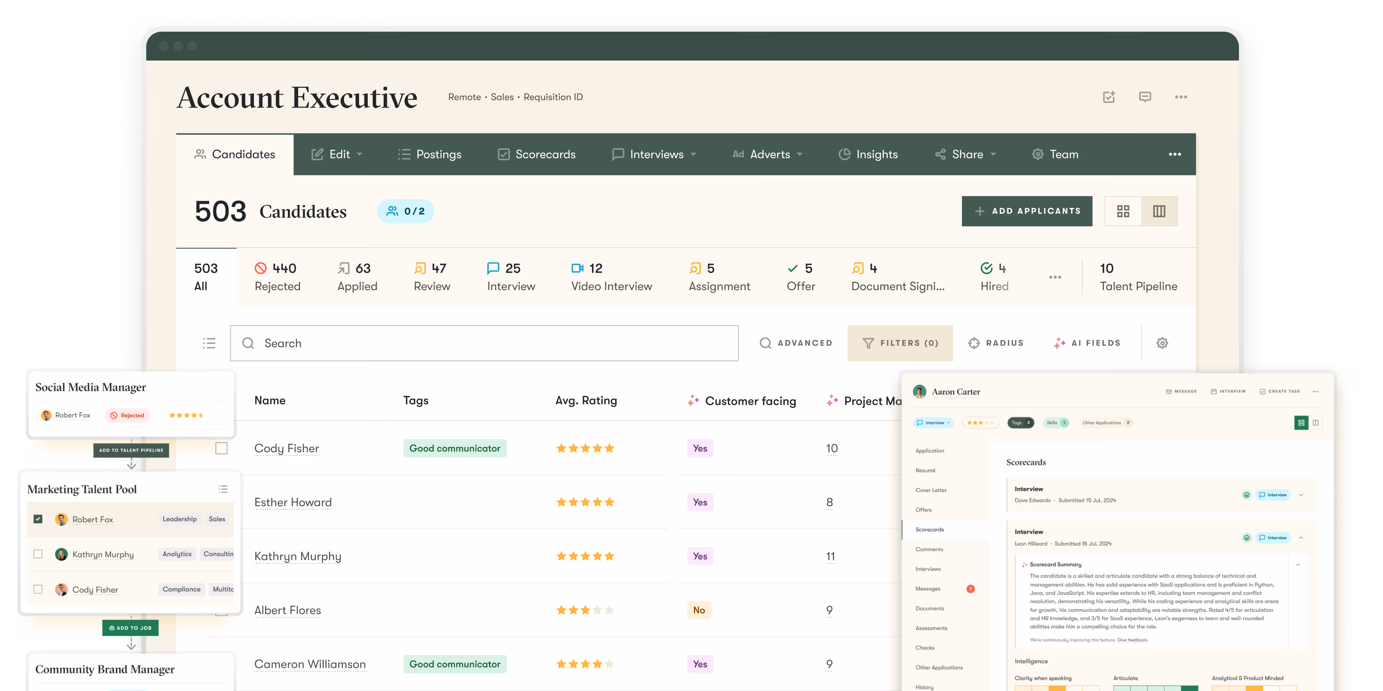
Task: Click the sparkle icon beside Customer facing column
Action: pyautogui.click(x=693, y=400)
